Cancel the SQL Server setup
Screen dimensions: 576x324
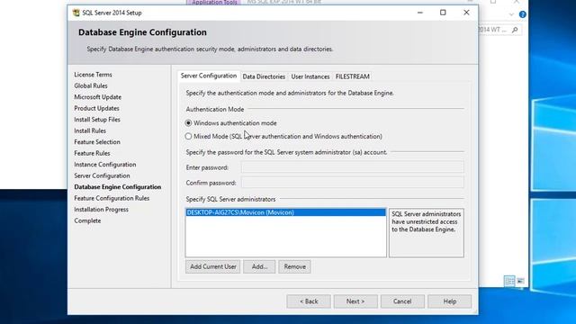[x=402, y=301]
